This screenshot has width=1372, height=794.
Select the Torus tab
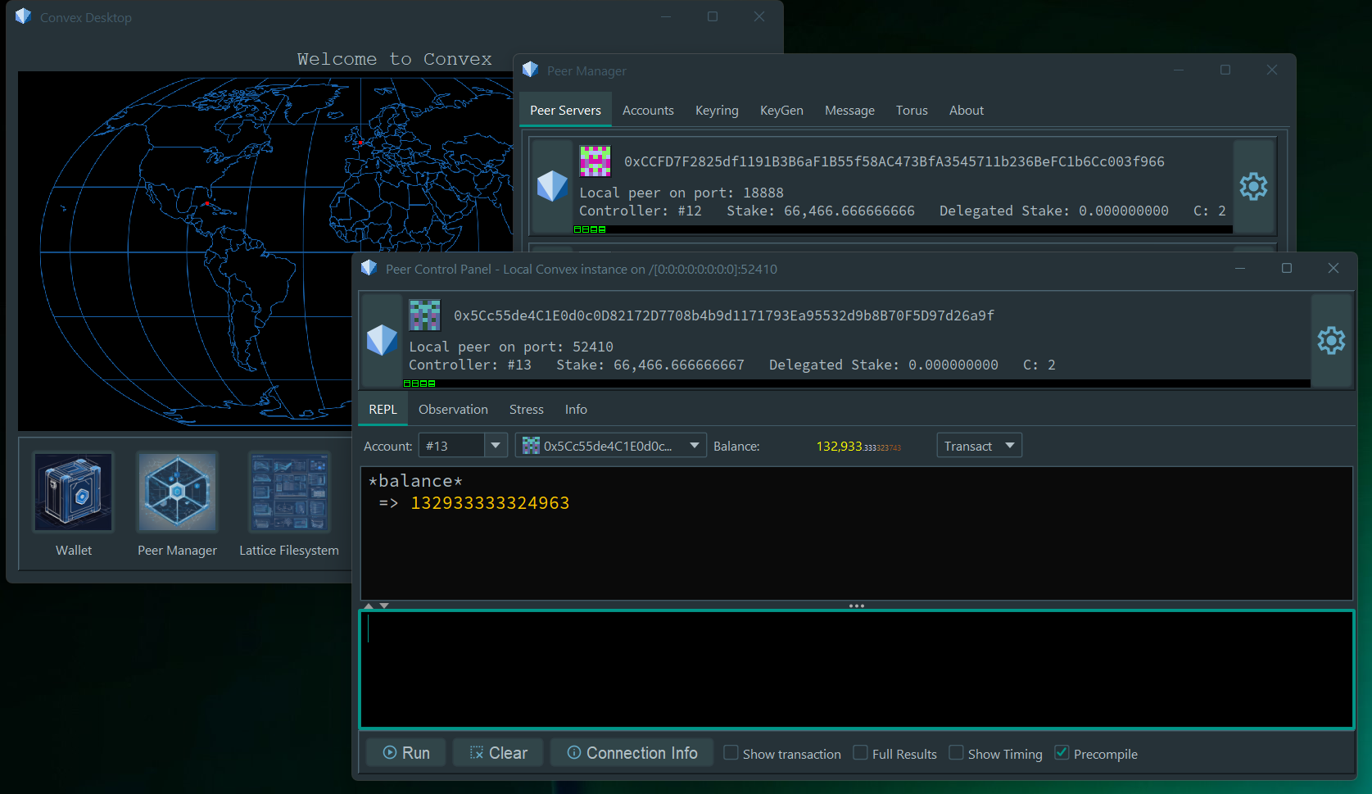(x=912, y=111)
